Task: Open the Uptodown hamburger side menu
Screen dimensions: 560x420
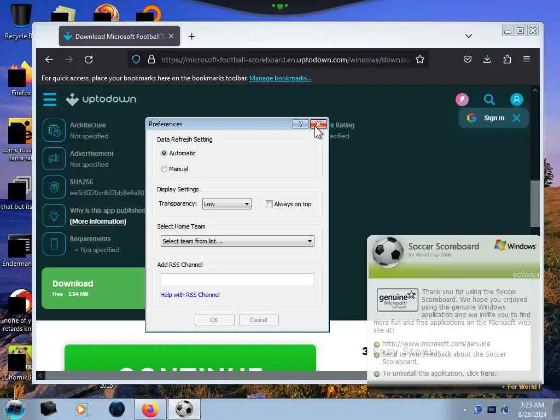Action: 50,100
